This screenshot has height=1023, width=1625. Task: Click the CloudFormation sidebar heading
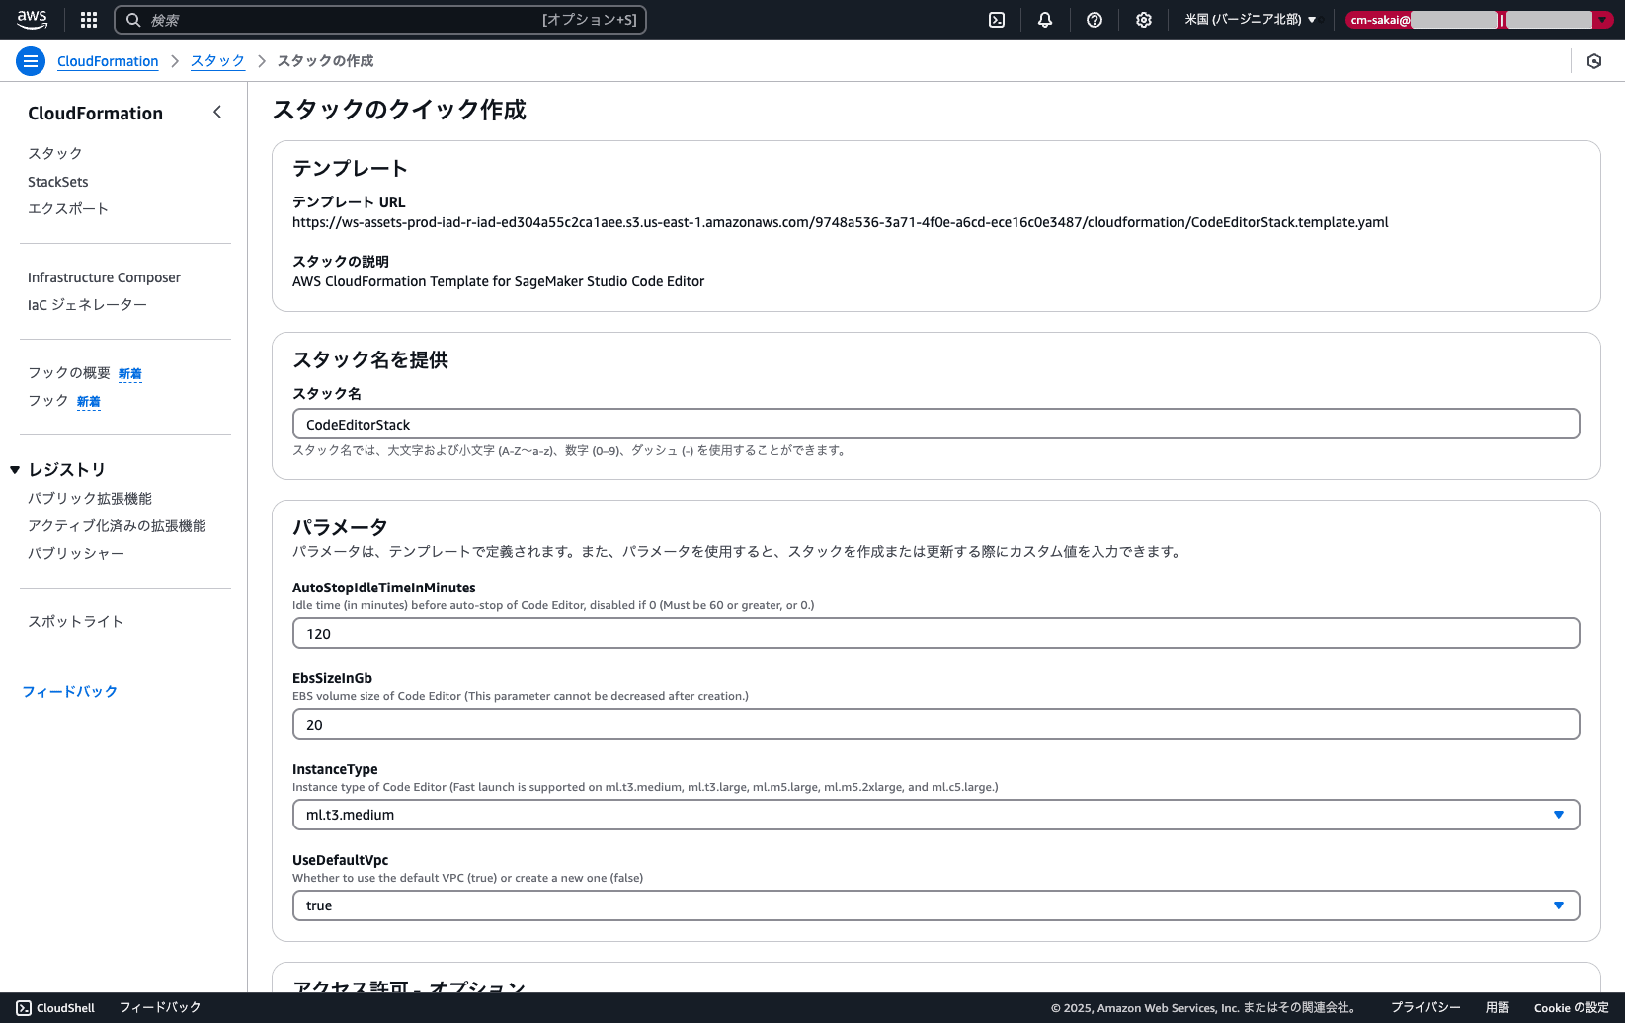click(96, 114)
